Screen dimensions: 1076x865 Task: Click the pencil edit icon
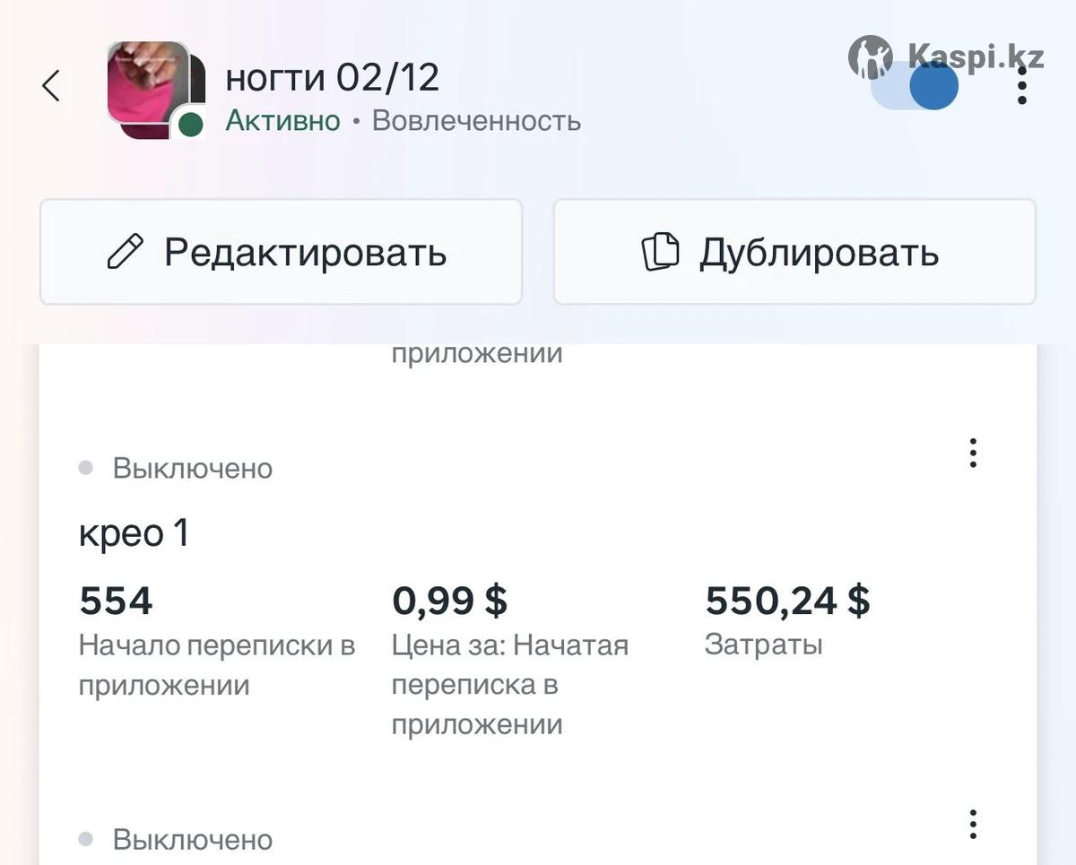(126, 252)
